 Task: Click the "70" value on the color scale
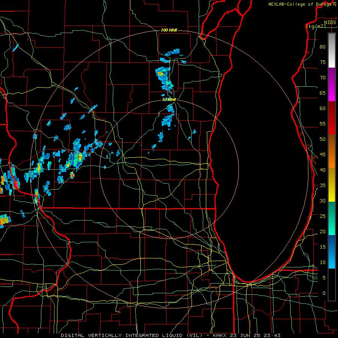point(323,78)
